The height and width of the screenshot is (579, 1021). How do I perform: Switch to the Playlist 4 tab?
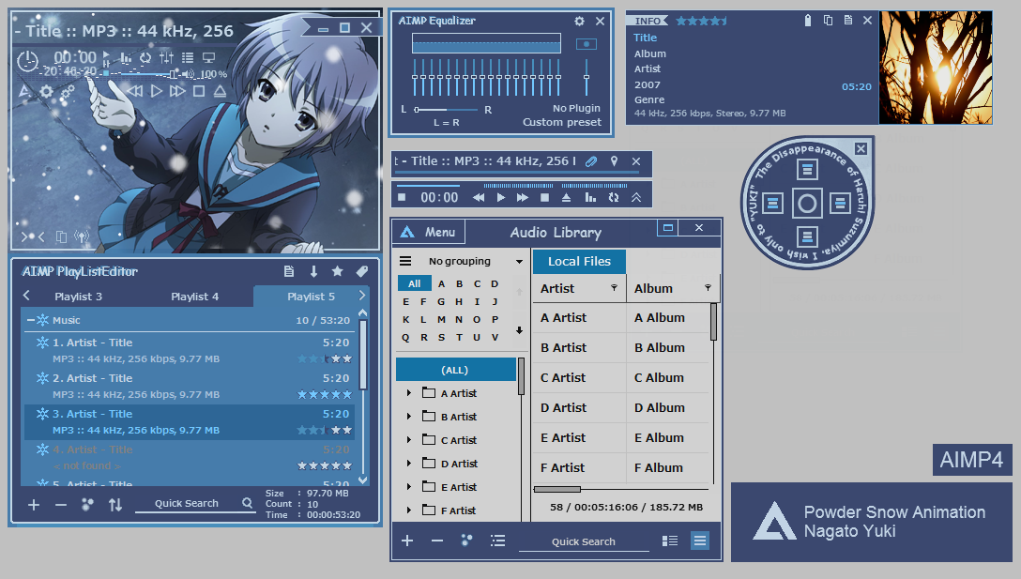pos(194,296)
